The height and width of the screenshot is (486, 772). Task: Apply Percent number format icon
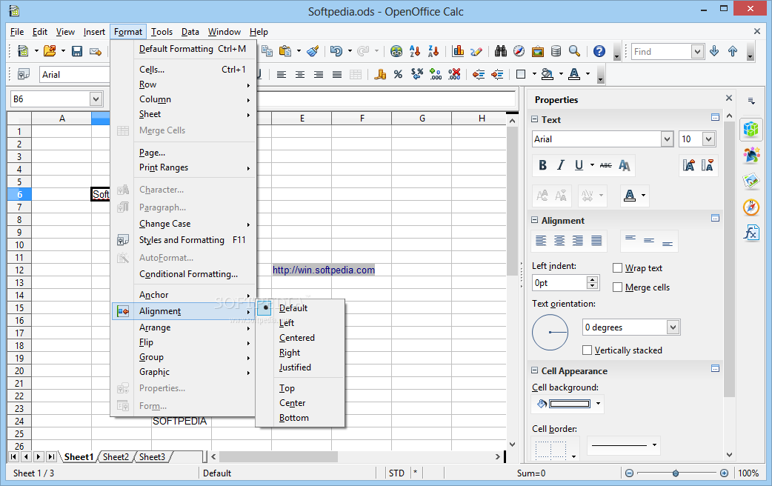[398, 74]
